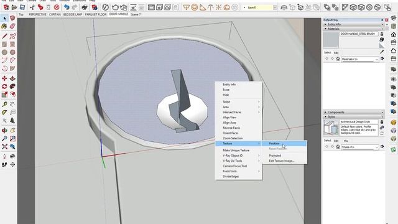Activate the Line pencil tool
The height and width of the screenshot is (224, 398).
tap(4, 36)
